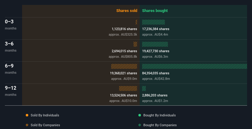Viewport: 252px width, 129px height.
Task: Click the 6–9 months orange sold bar
Action: click(124, 66)
